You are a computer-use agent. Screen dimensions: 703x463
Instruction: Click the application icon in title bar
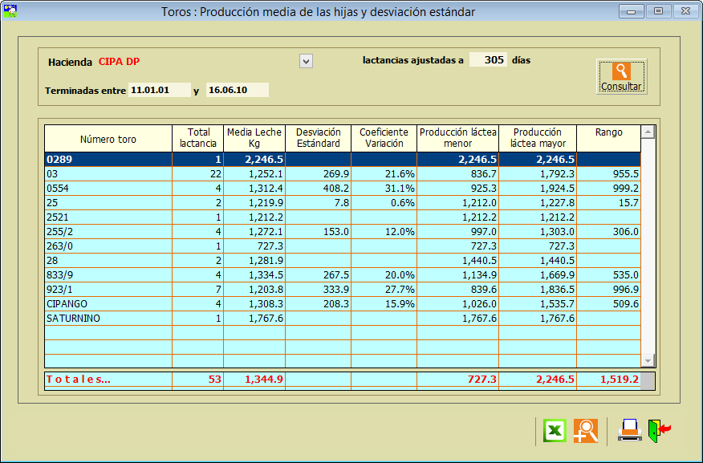(11, 11)
